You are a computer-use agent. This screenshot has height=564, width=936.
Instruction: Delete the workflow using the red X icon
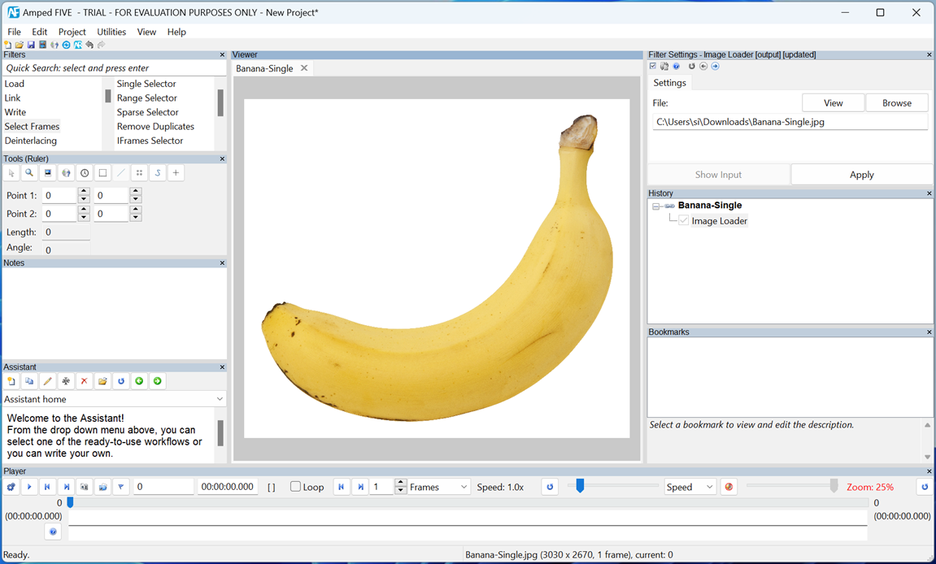coord(84,380)
